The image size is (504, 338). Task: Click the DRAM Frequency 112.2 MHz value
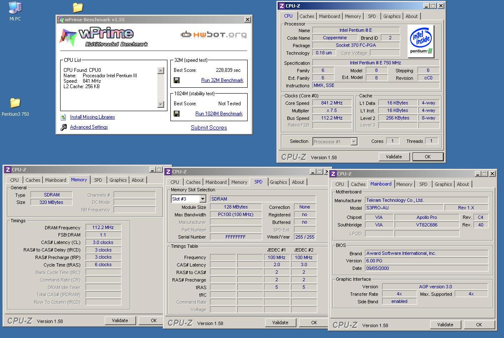tap(103, 228)
